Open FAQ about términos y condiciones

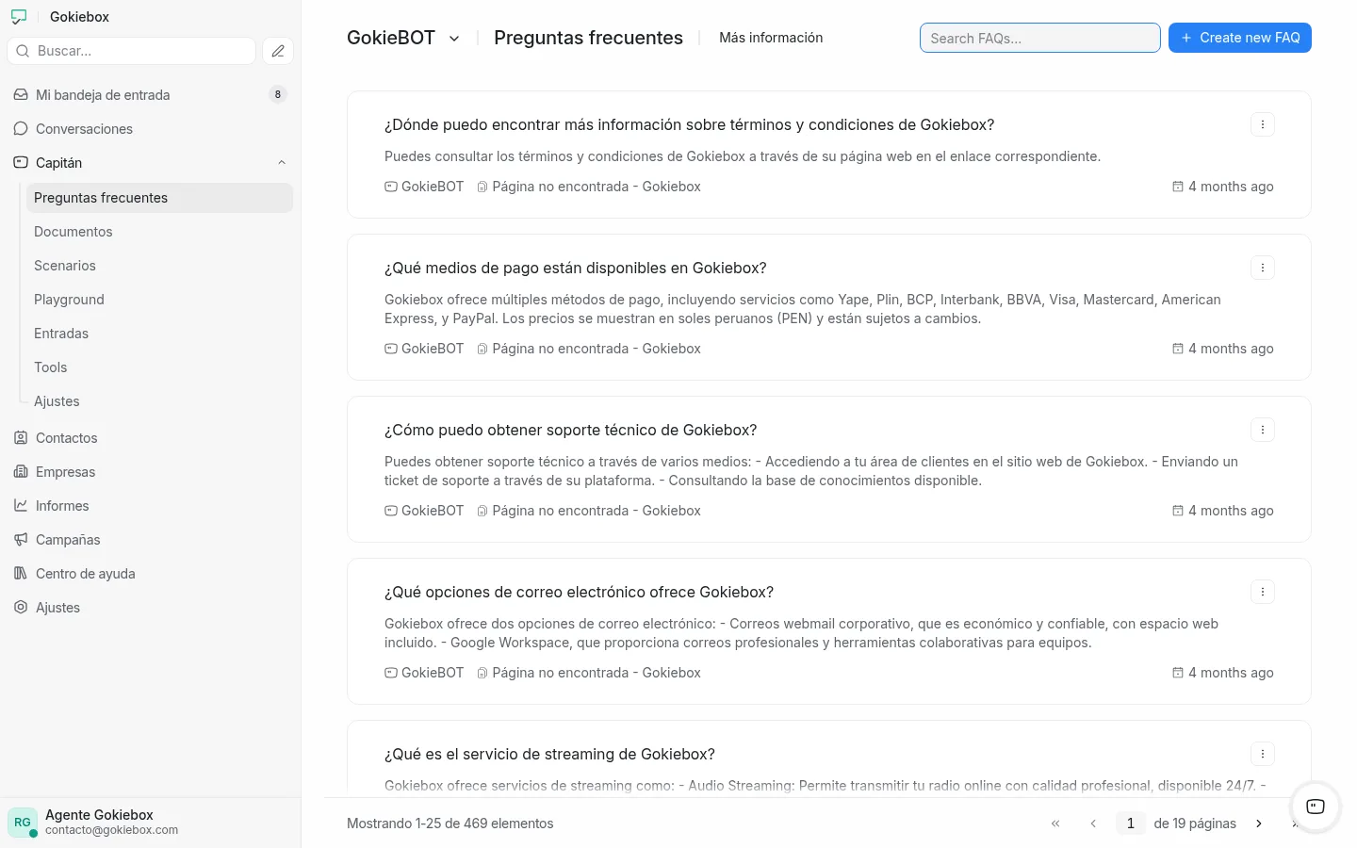(689, 124)
